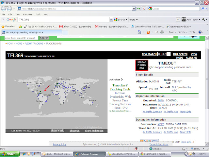Click the Flightwise Search button

coord(44,38)
